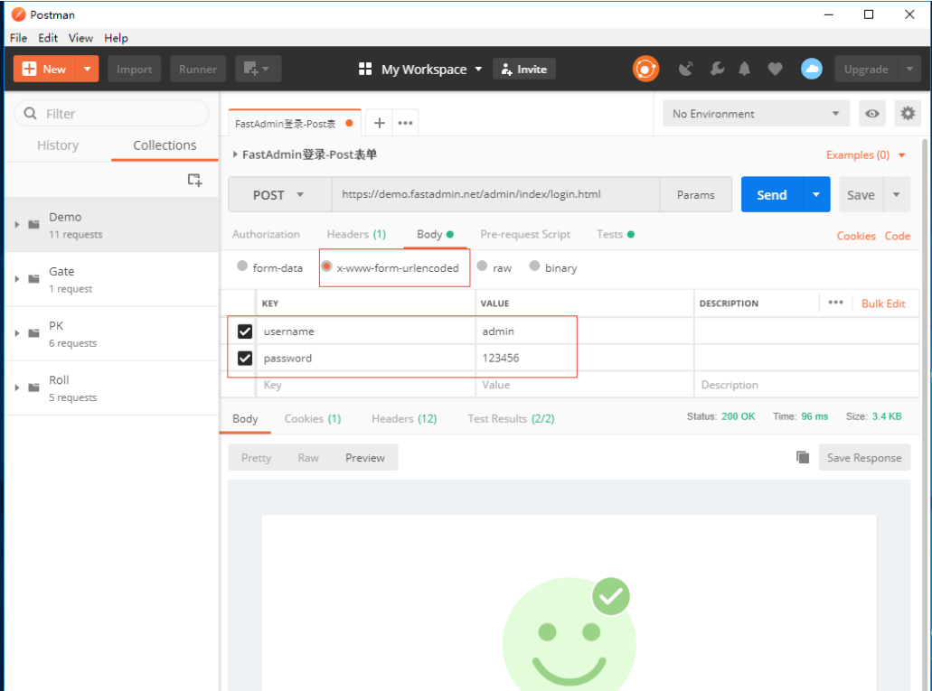Open the Help menu
This screenshot has width=932, height=691.
[x=116, y=38]
